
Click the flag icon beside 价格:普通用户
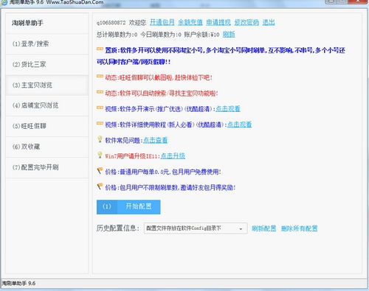tap(100, 171)
